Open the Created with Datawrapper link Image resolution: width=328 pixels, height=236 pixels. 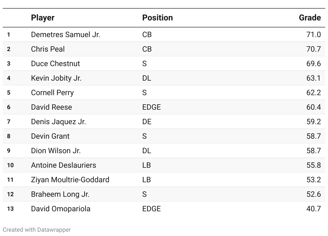click(37, 230)
